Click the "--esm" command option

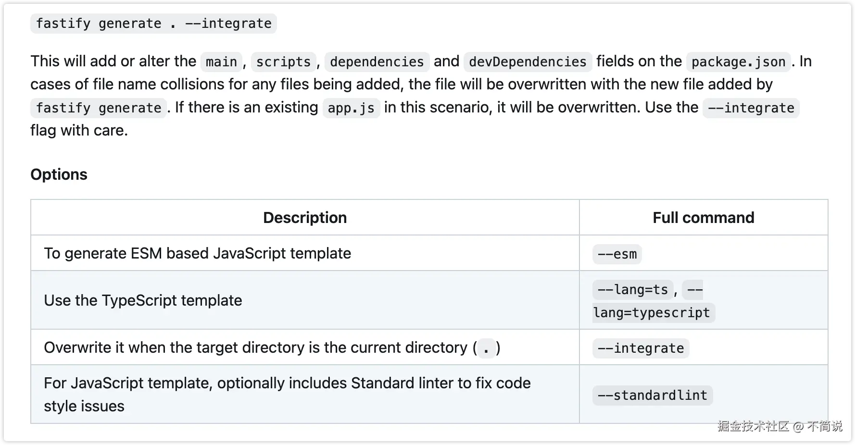click(x=617, y=254)
